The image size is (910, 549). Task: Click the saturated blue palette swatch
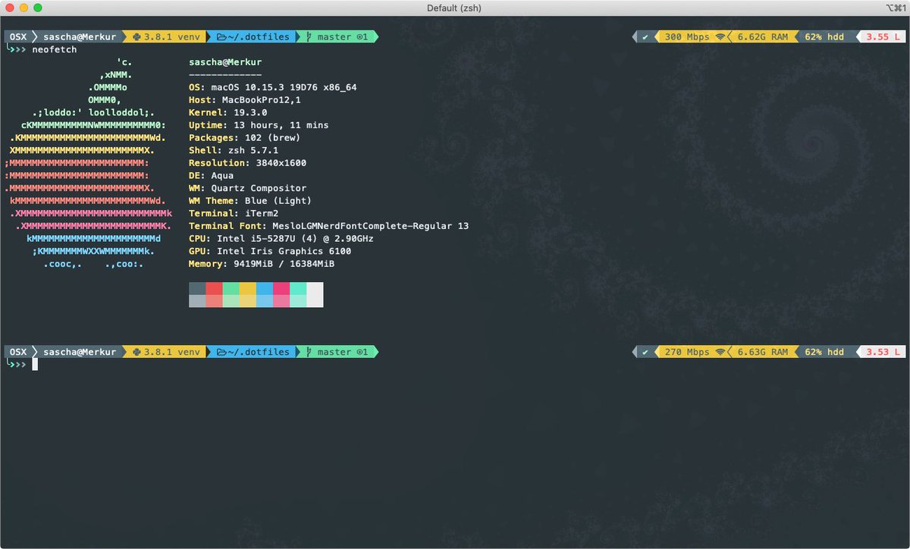(x=265, y=289)
